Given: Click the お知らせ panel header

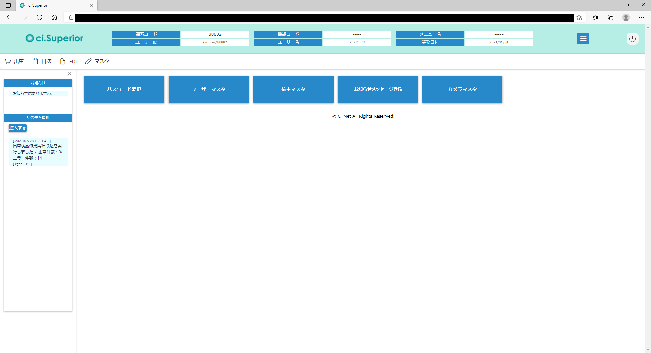Looking at the screenshot, I should click(38, 83).
